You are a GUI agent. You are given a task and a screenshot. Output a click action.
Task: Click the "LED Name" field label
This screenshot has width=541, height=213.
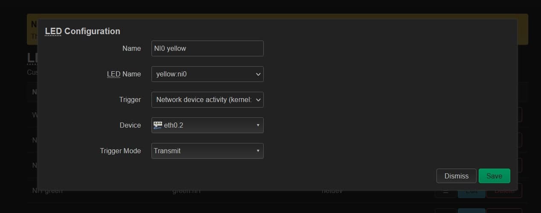123,74
